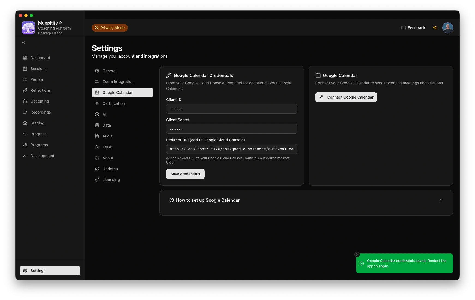This screenshot has width=475, height=300.
Task: Click Connect Google Calendar button
Action: [346, 97]
